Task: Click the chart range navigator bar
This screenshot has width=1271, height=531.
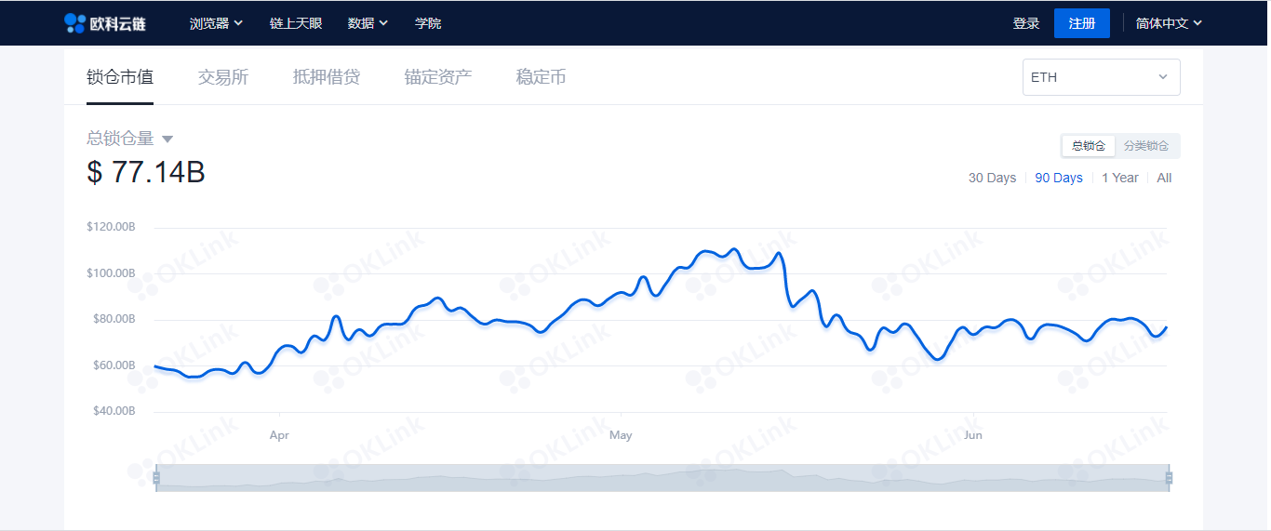Action: pos(662,478)
